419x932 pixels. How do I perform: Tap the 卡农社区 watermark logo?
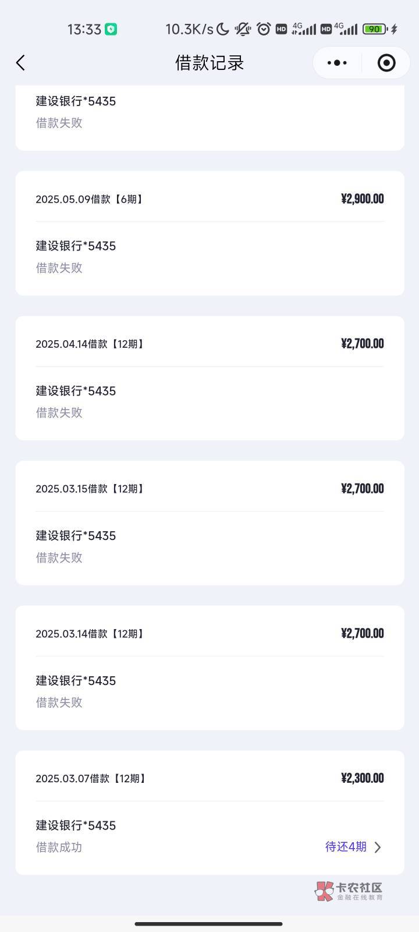pos(349,891)
